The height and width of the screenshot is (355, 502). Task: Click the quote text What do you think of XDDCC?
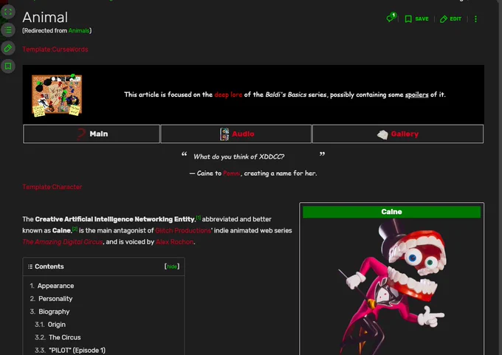239,157
